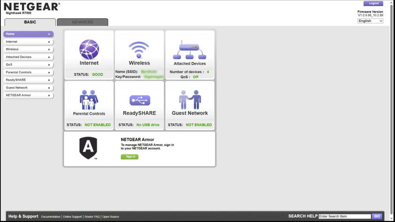Open Wireless in the sidebar menu
This screenshot has width=395, height=222.
pos(28,49)
